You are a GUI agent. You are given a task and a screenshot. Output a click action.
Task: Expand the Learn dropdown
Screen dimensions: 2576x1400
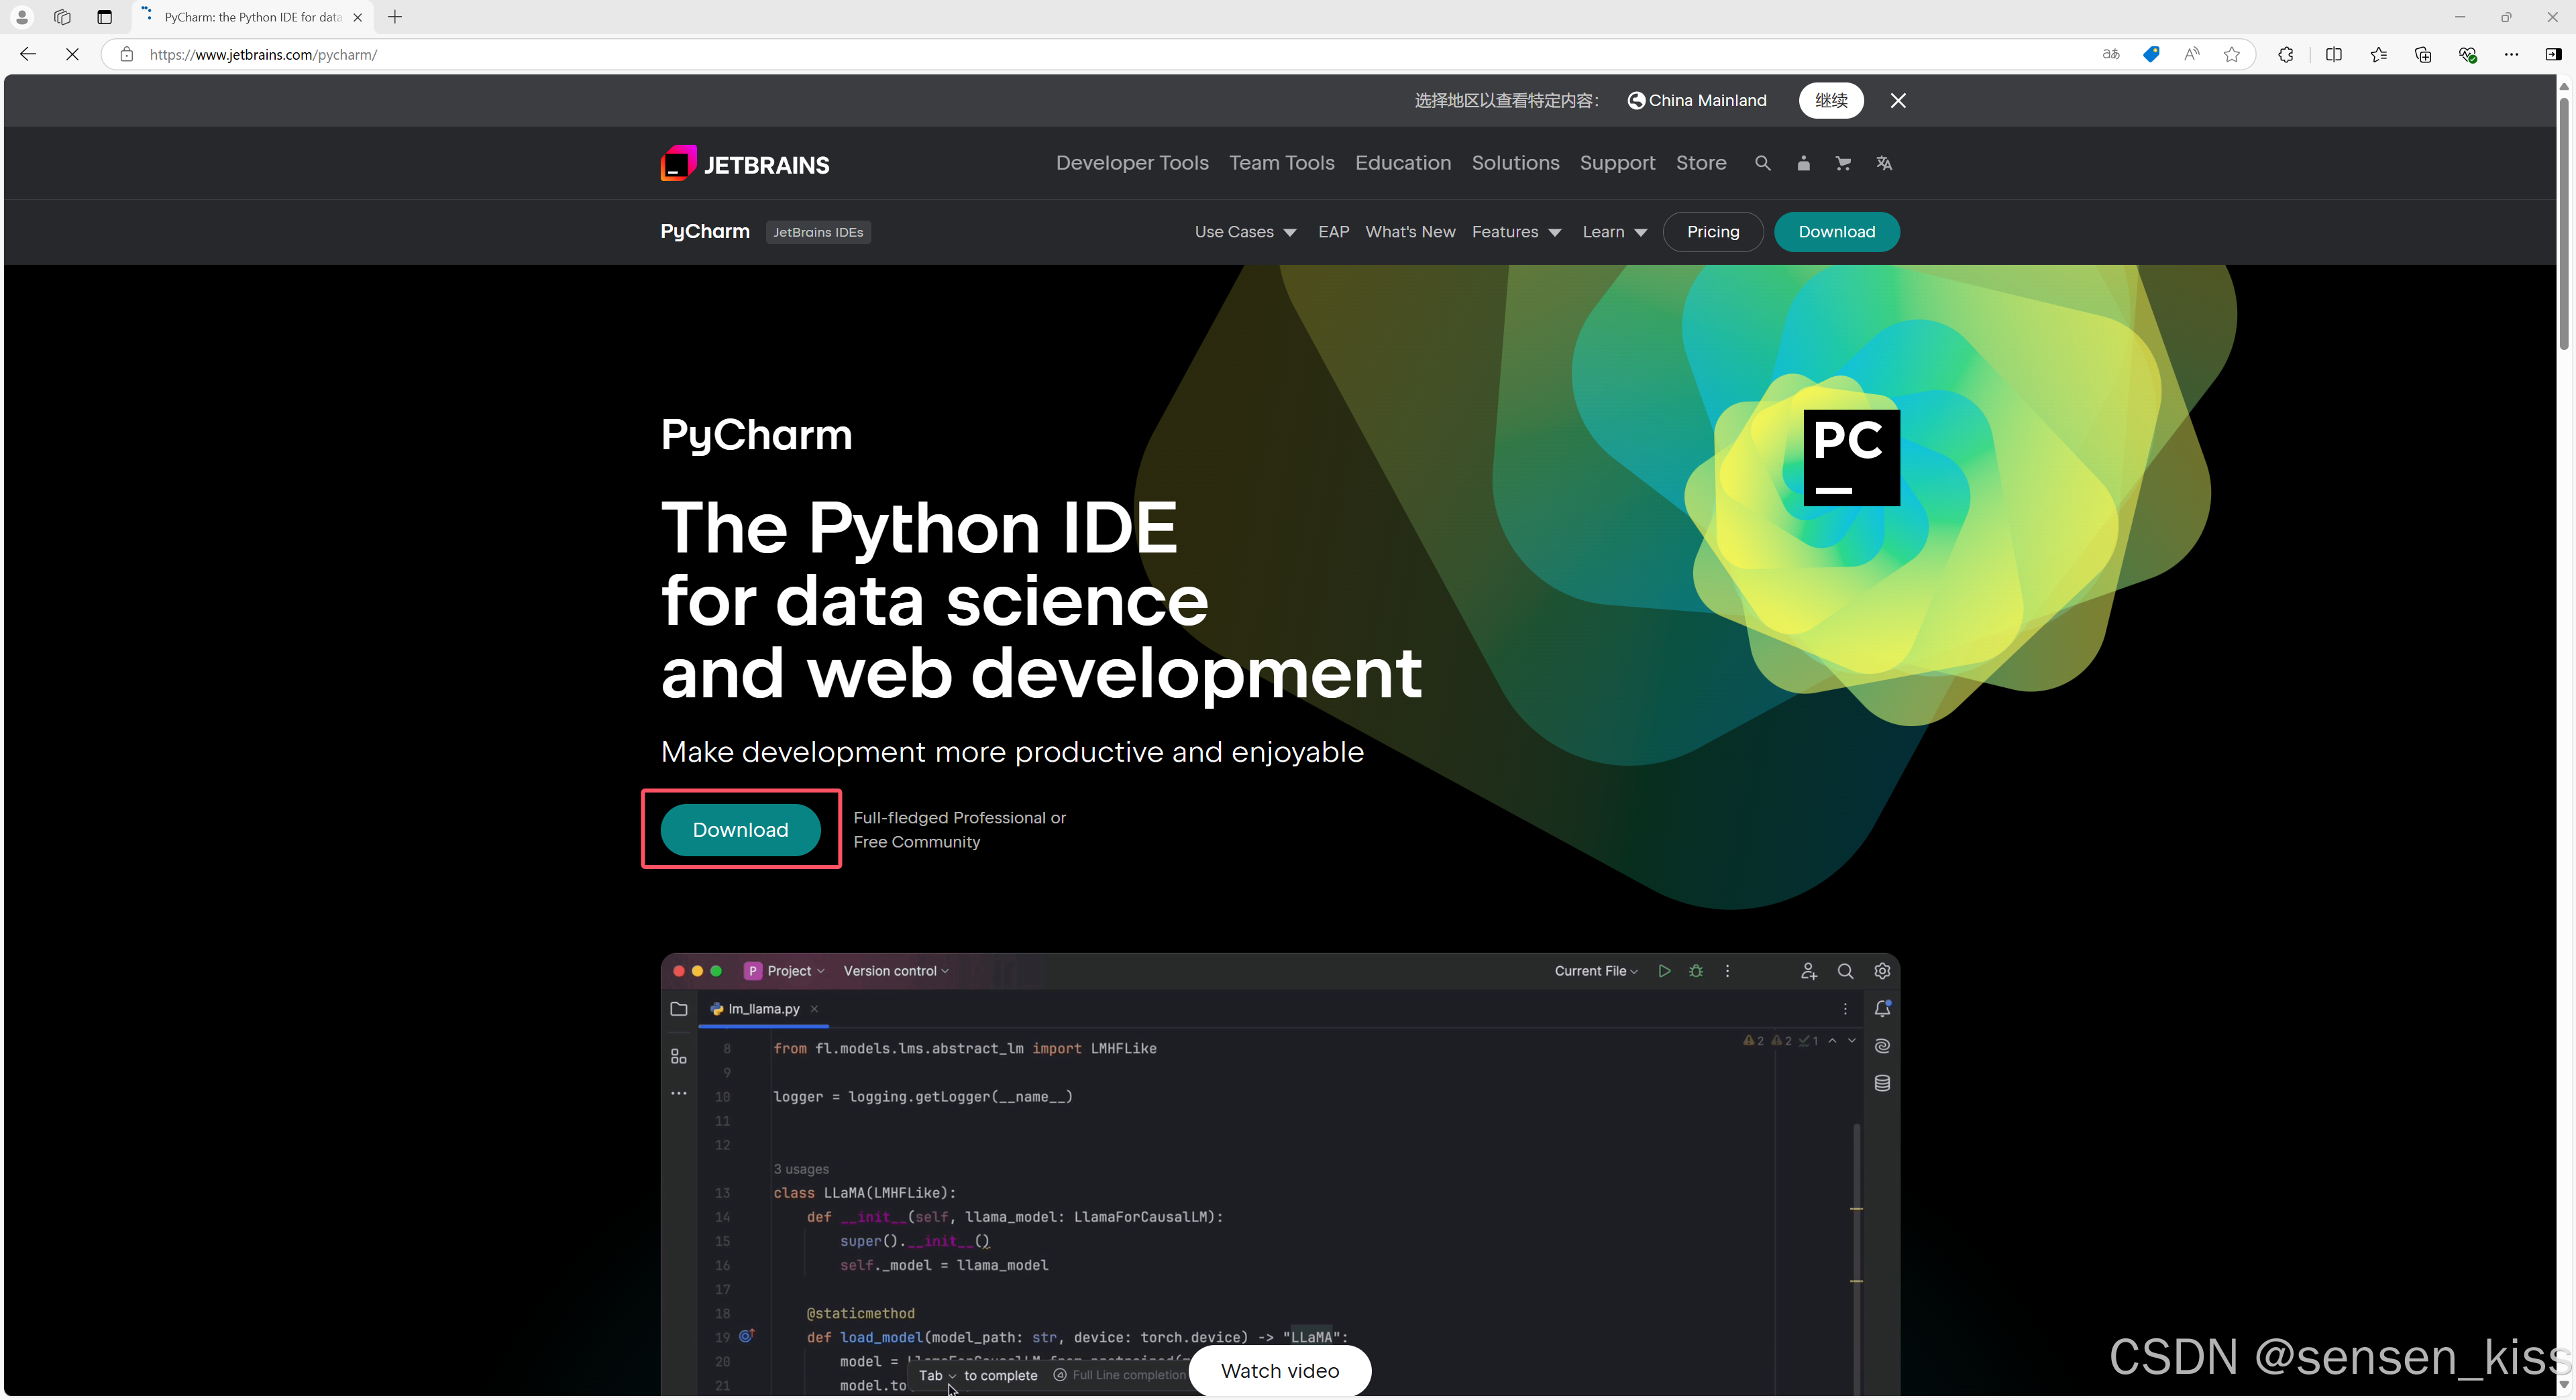click(1614, 232)
